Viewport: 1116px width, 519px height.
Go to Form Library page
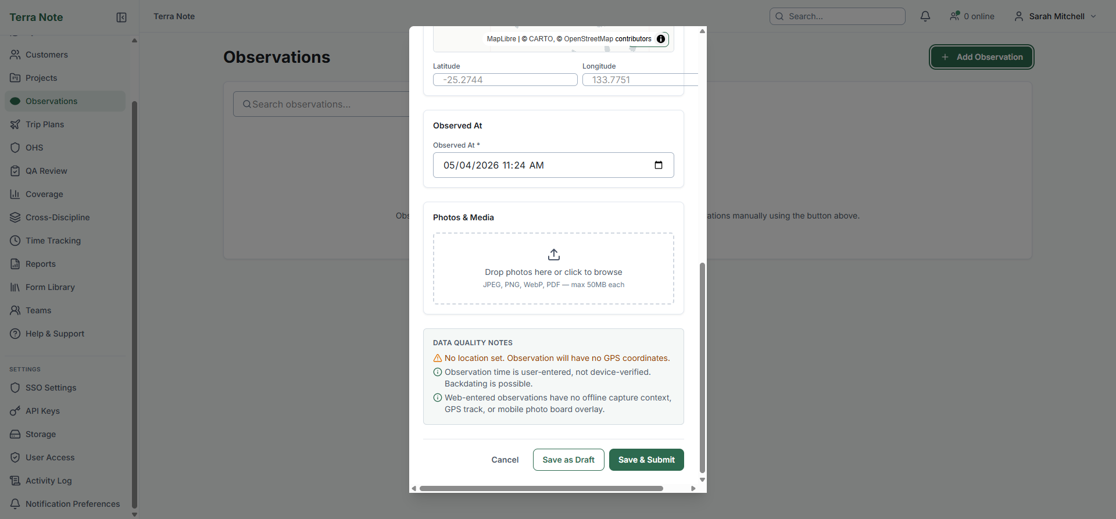click(x=50, y=287)
